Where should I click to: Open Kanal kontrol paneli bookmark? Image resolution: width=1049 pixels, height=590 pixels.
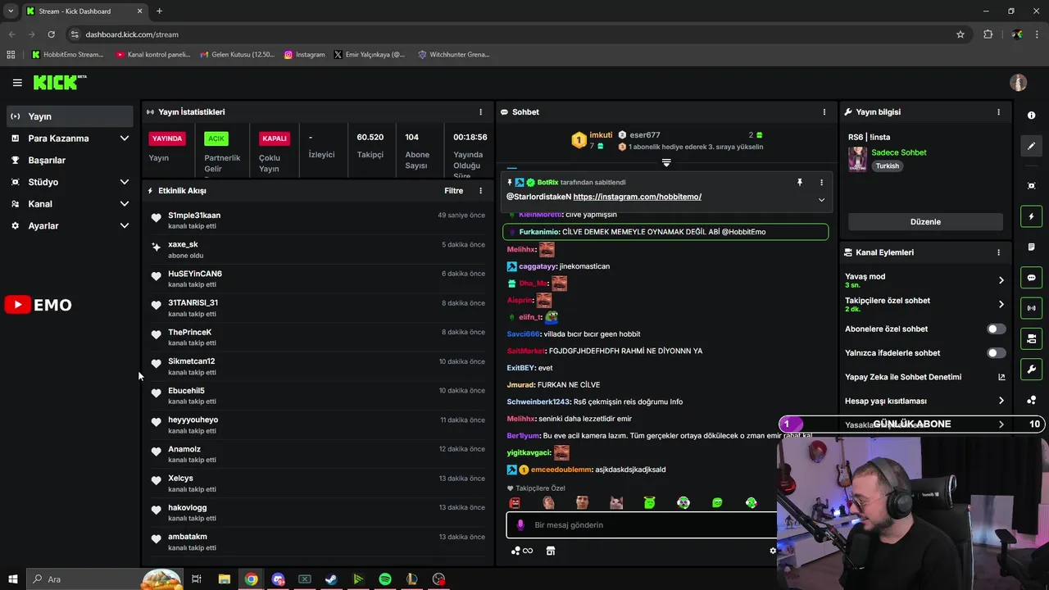[x=152, y=55]
